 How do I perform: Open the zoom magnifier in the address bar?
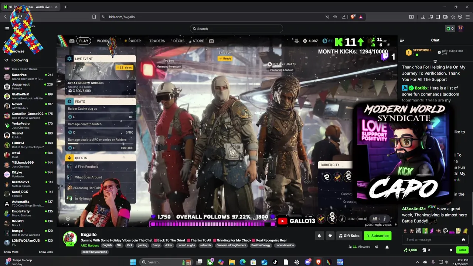click(x=335, y=17)
